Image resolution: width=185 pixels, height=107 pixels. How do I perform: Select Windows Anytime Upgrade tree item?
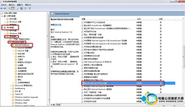26,97
